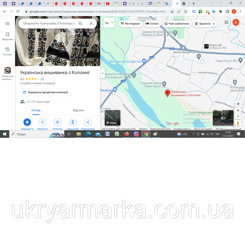Click the search magnifier icon

tap(80, 23)
